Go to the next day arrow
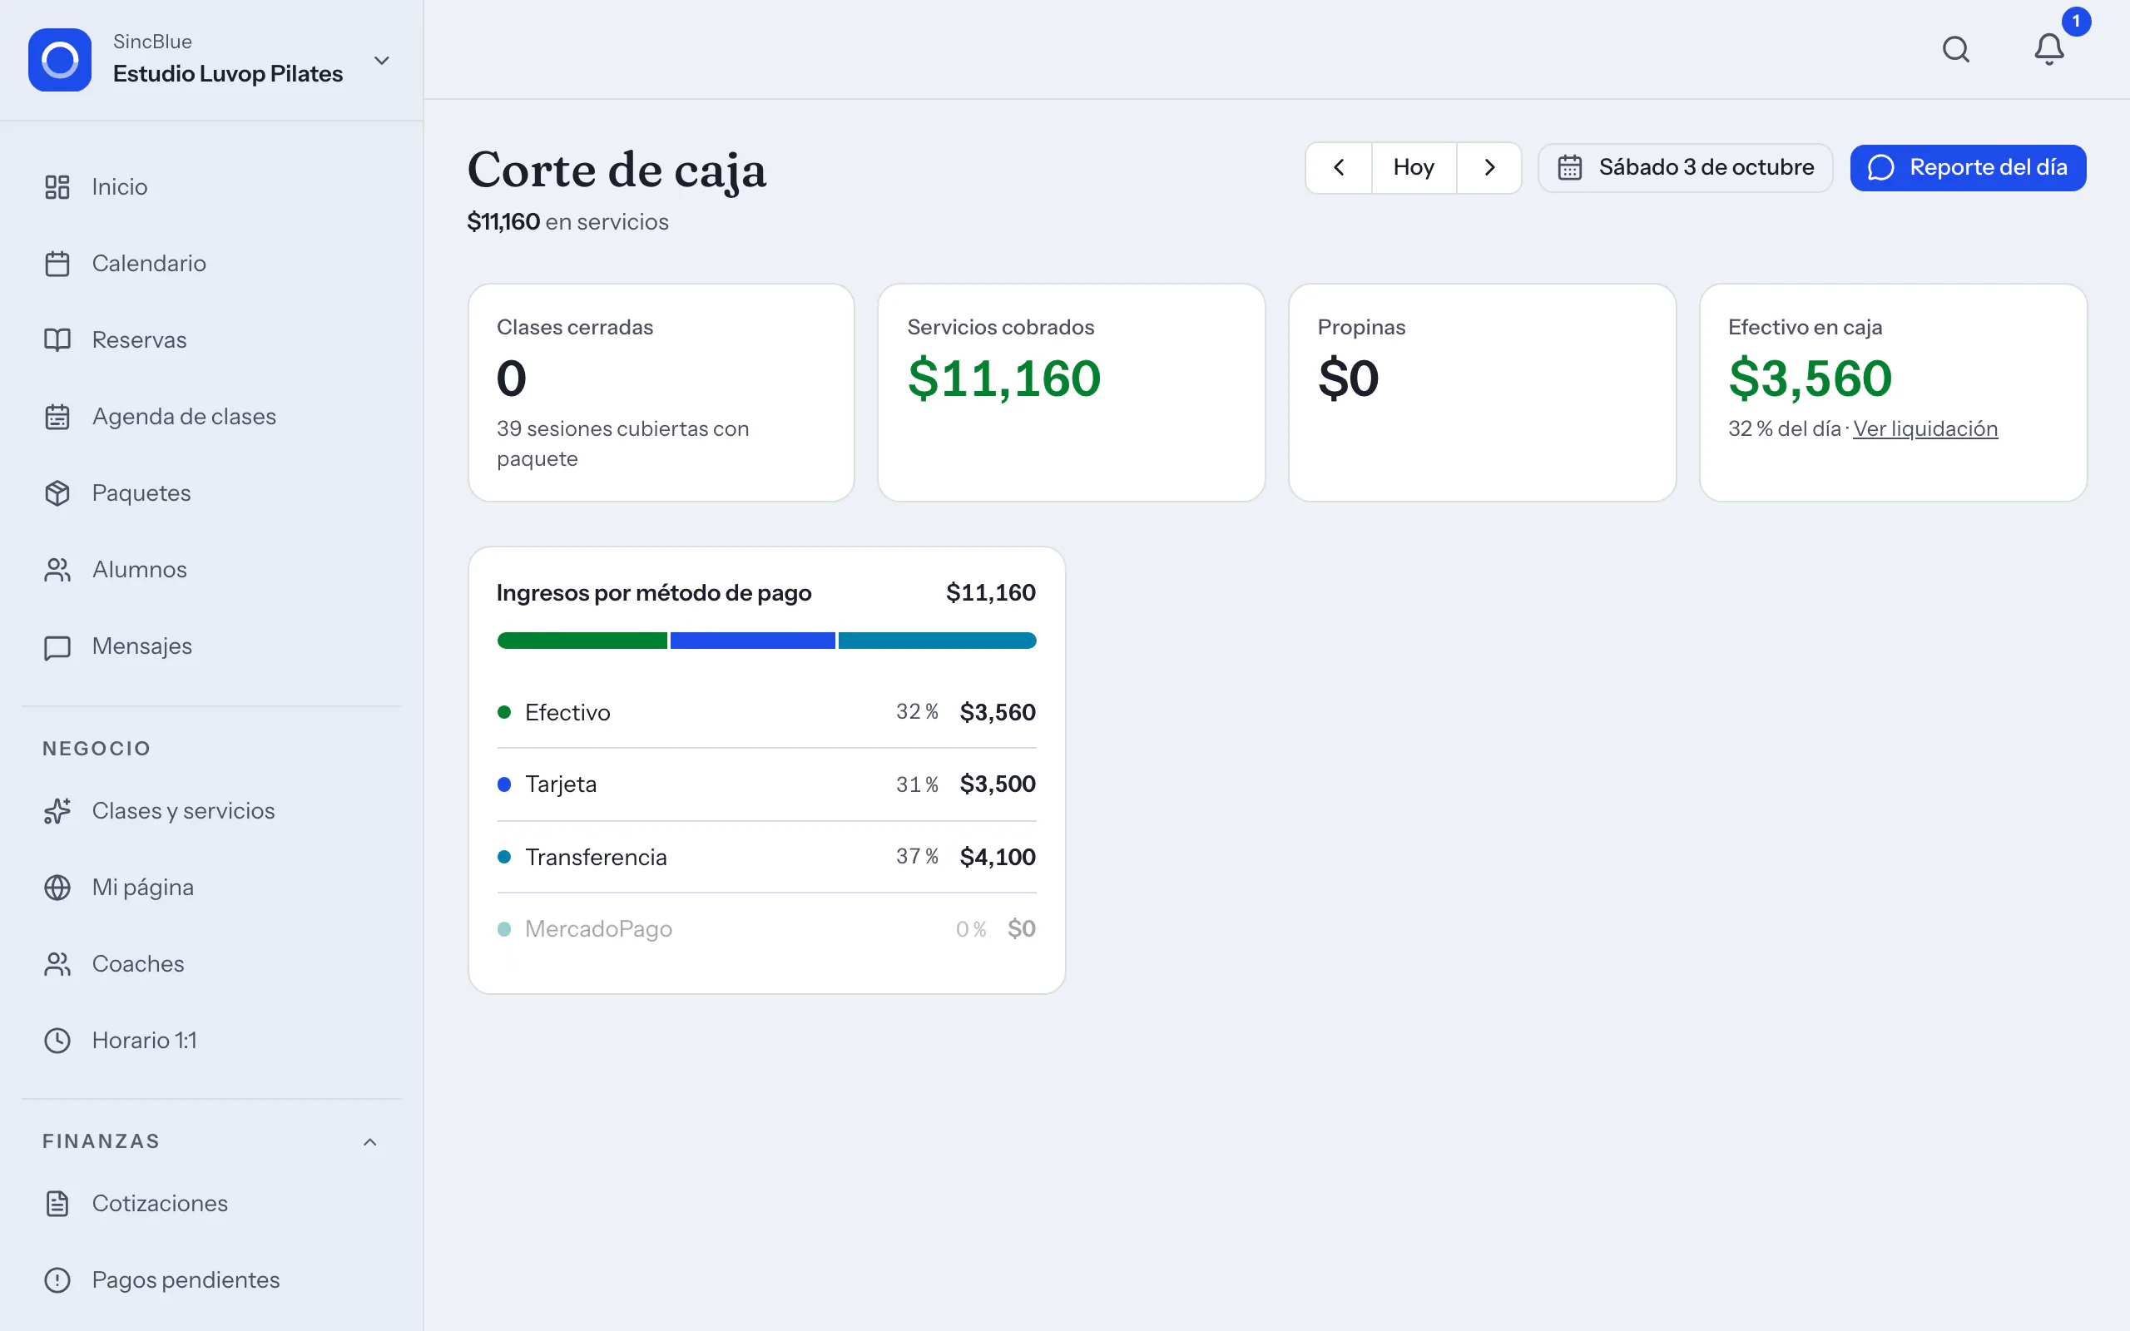The image size is (2130, 1331). pos(1489,167)
